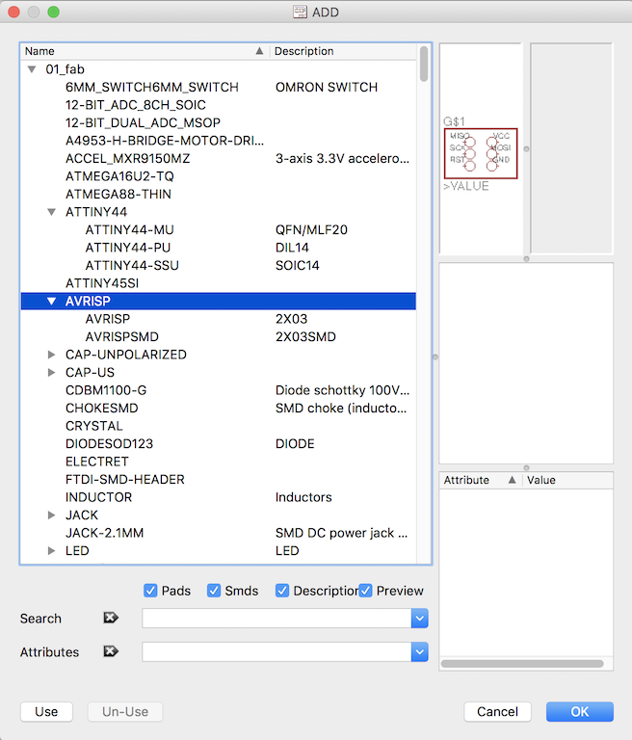Sort by Attribute column header
Viewport: 632px width, 740px height.
[x=480, y=480]
